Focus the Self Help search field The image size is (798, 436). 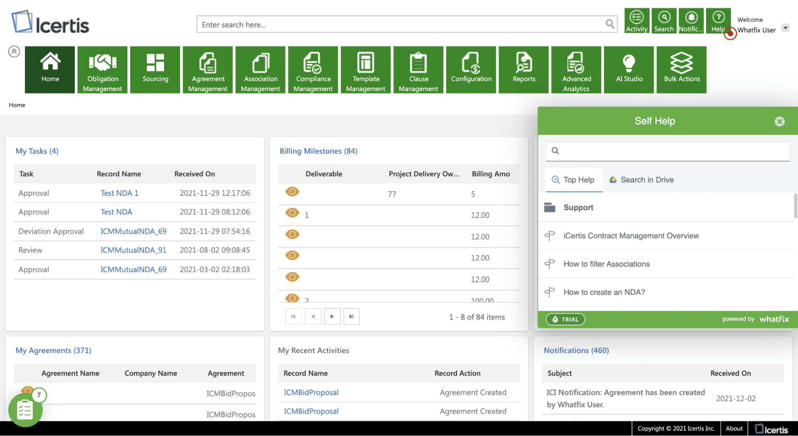tap(668, 151)
